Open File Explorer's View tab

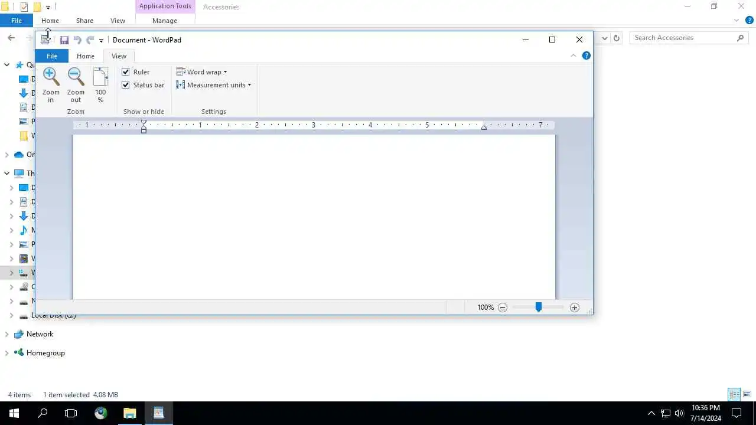(118, 21)
